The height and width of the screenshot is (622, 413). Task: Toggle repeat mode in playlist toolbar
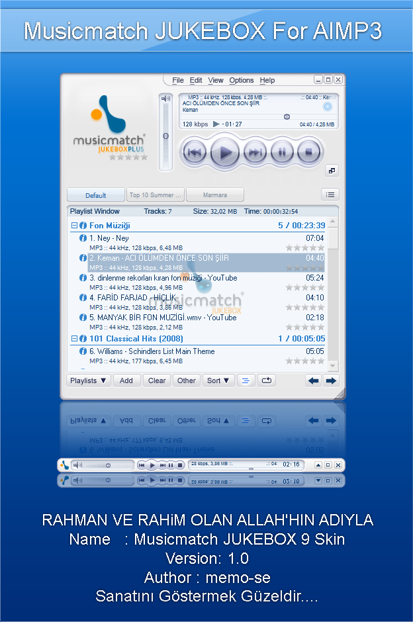267,381
